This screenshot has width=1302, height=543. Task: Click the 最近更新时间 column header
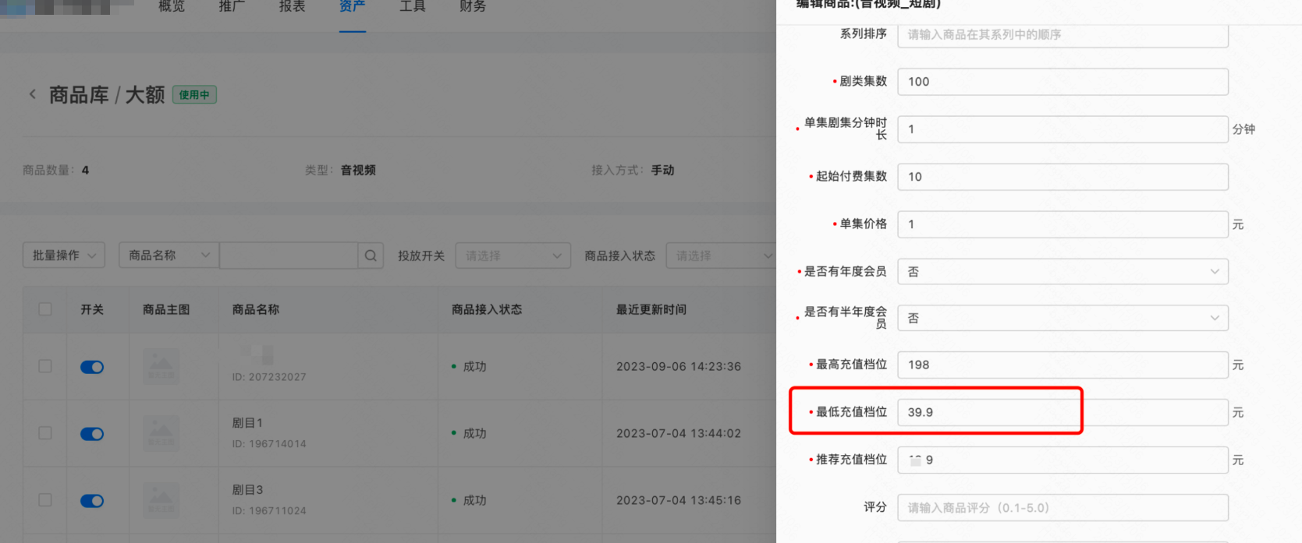click(x=651, y=309)
